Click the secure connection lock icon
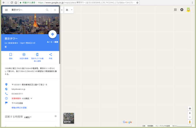Viewport: 196px width, 128px height. (x=21, y=3)
